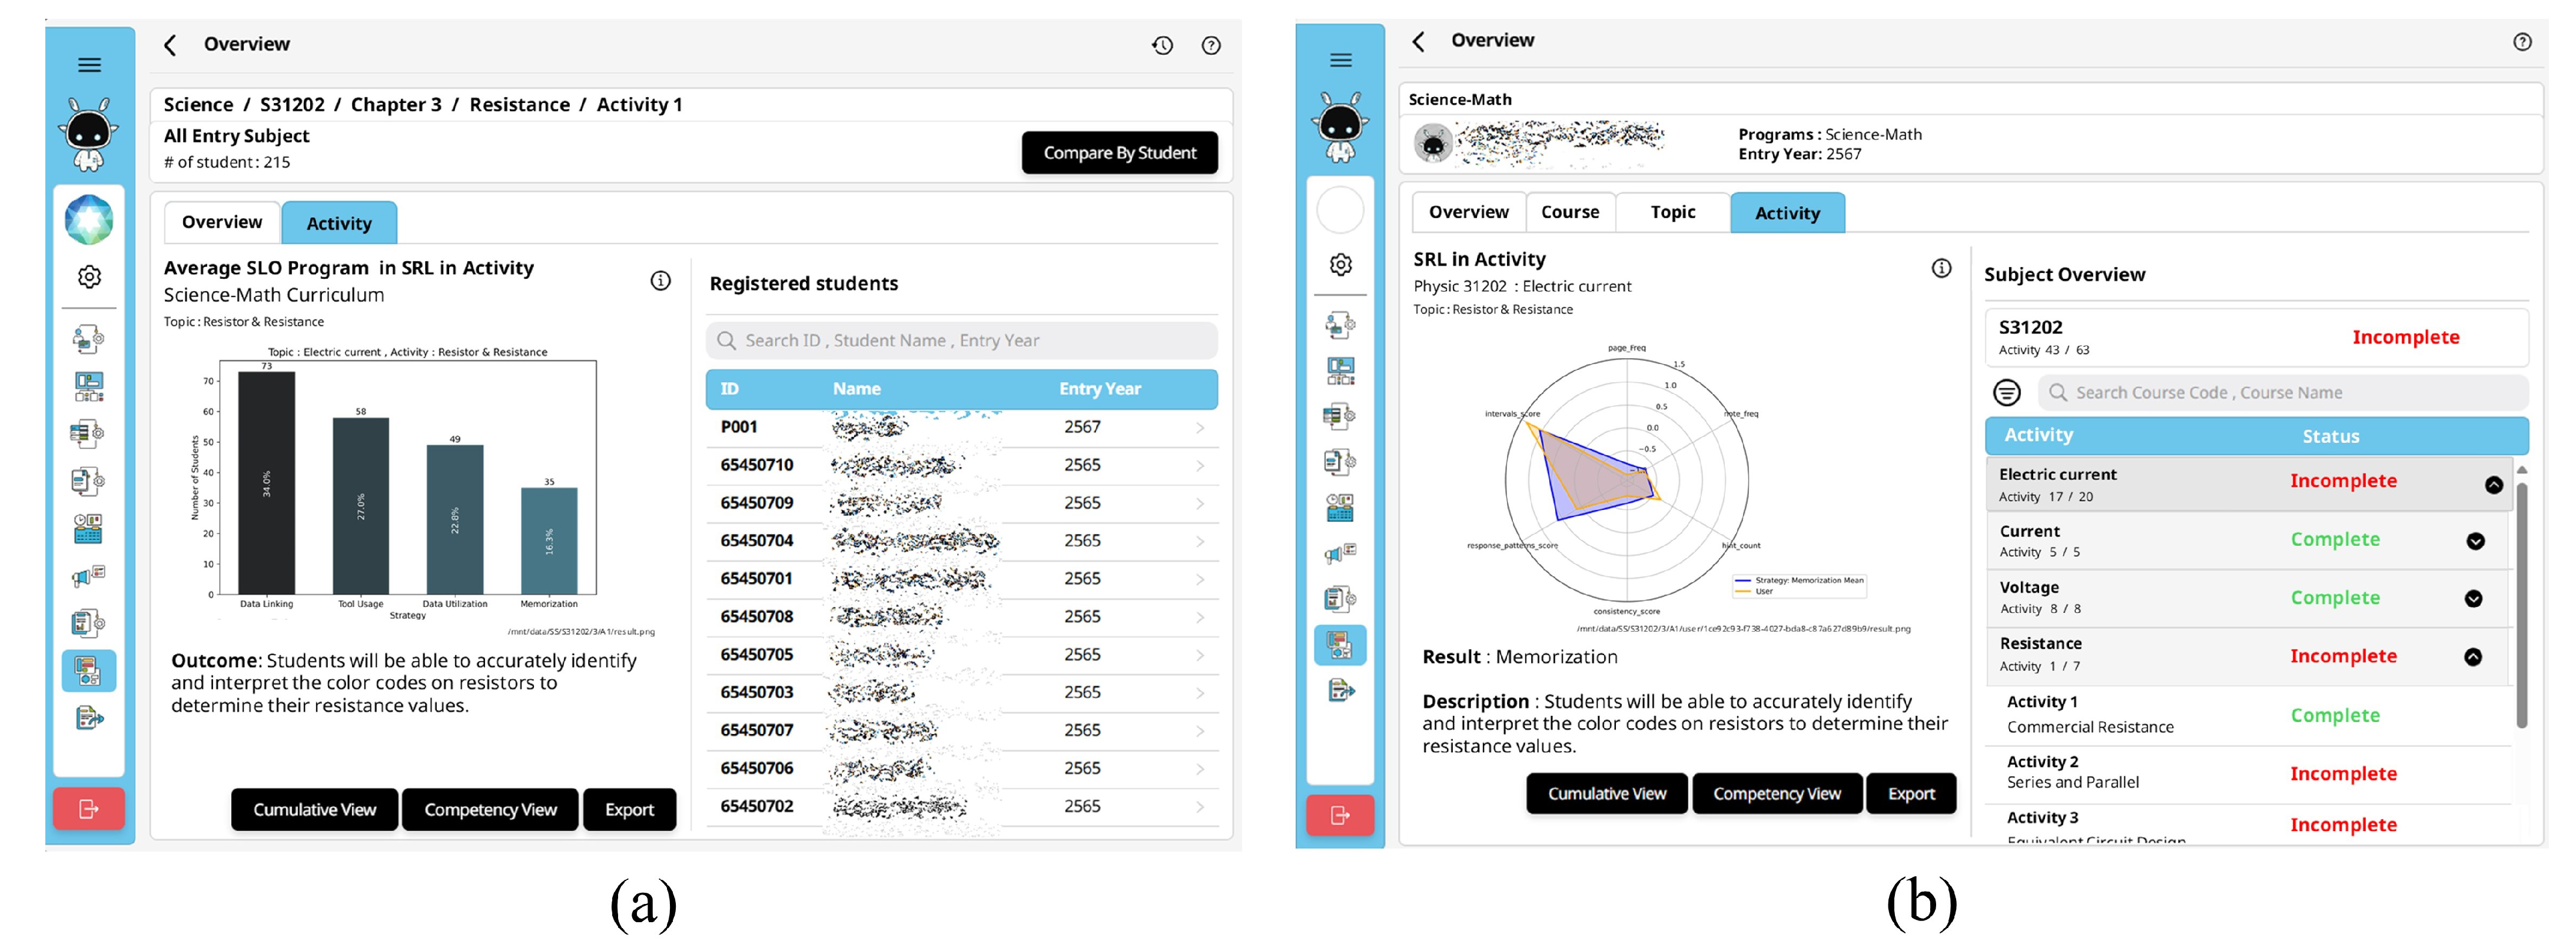Click info icon beside Average SLO Program

[660, 281]
